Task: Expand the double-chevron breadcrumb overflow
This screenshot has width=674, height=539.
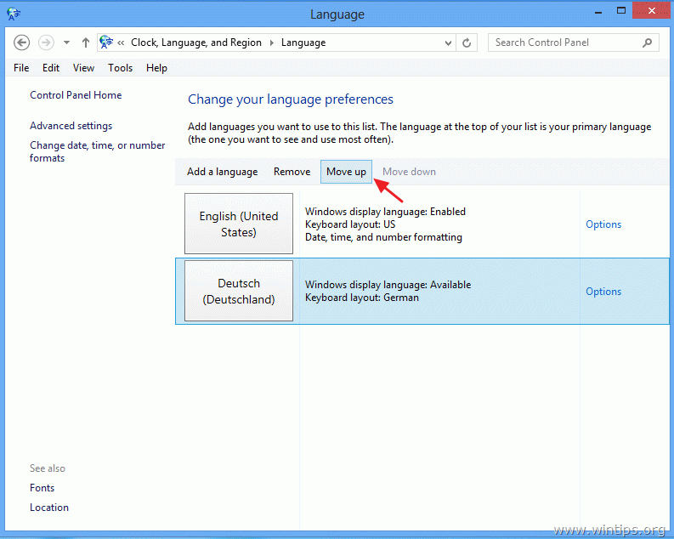Action: (x=121, y=43)
